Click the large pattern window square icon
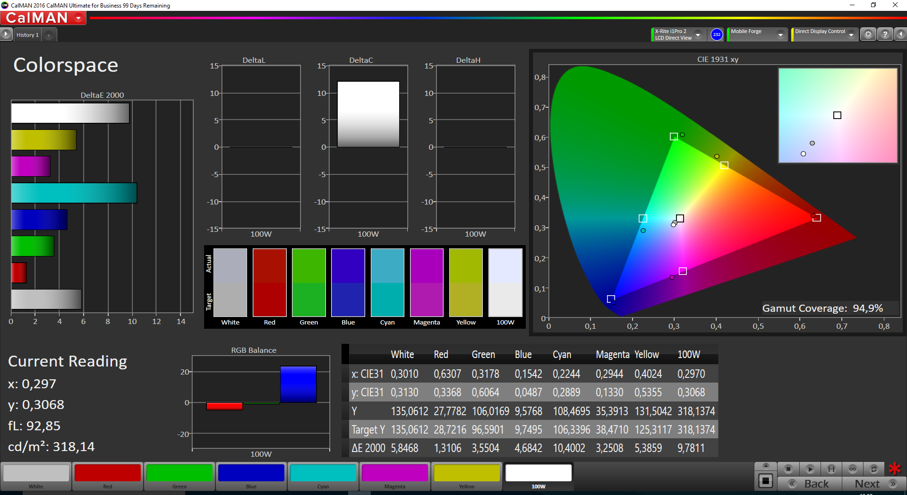 point(766,481)
